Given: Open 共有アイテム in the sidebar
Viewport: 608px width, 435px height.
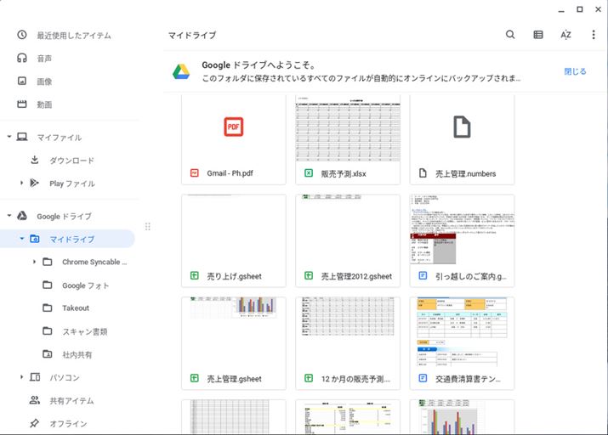Looking at the screenshot, I should pyautogui.click(x=71, y=401).
